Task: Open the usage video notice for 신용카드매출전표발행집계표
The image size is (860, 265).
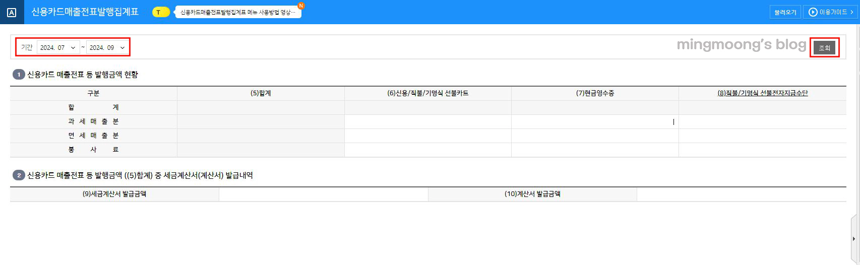Action: pos(238,12)
